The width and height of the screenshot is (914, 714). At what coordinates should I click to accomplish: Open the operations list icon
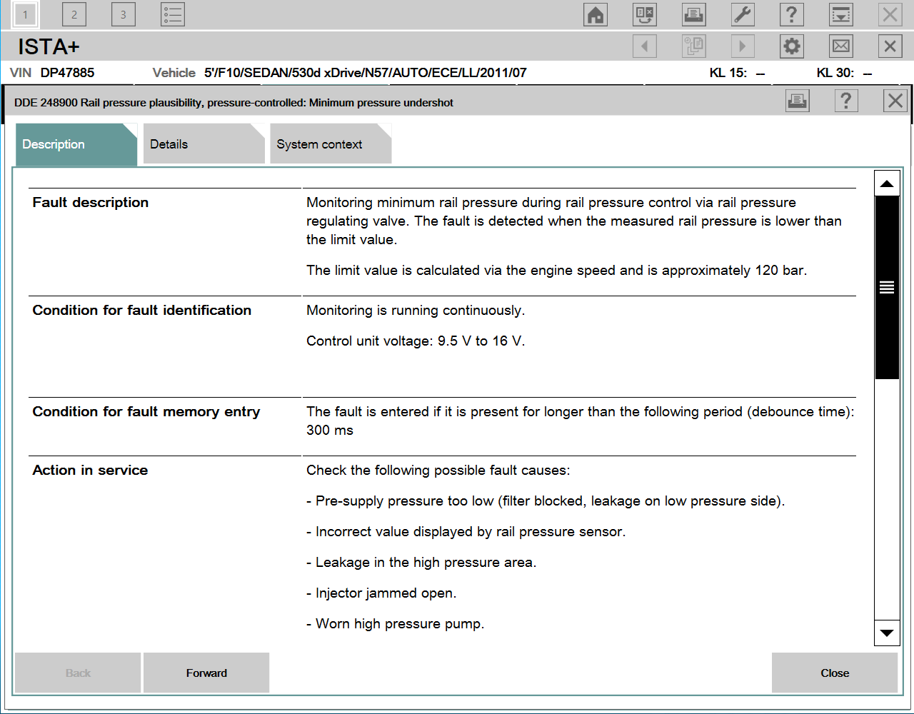point(173,14)
